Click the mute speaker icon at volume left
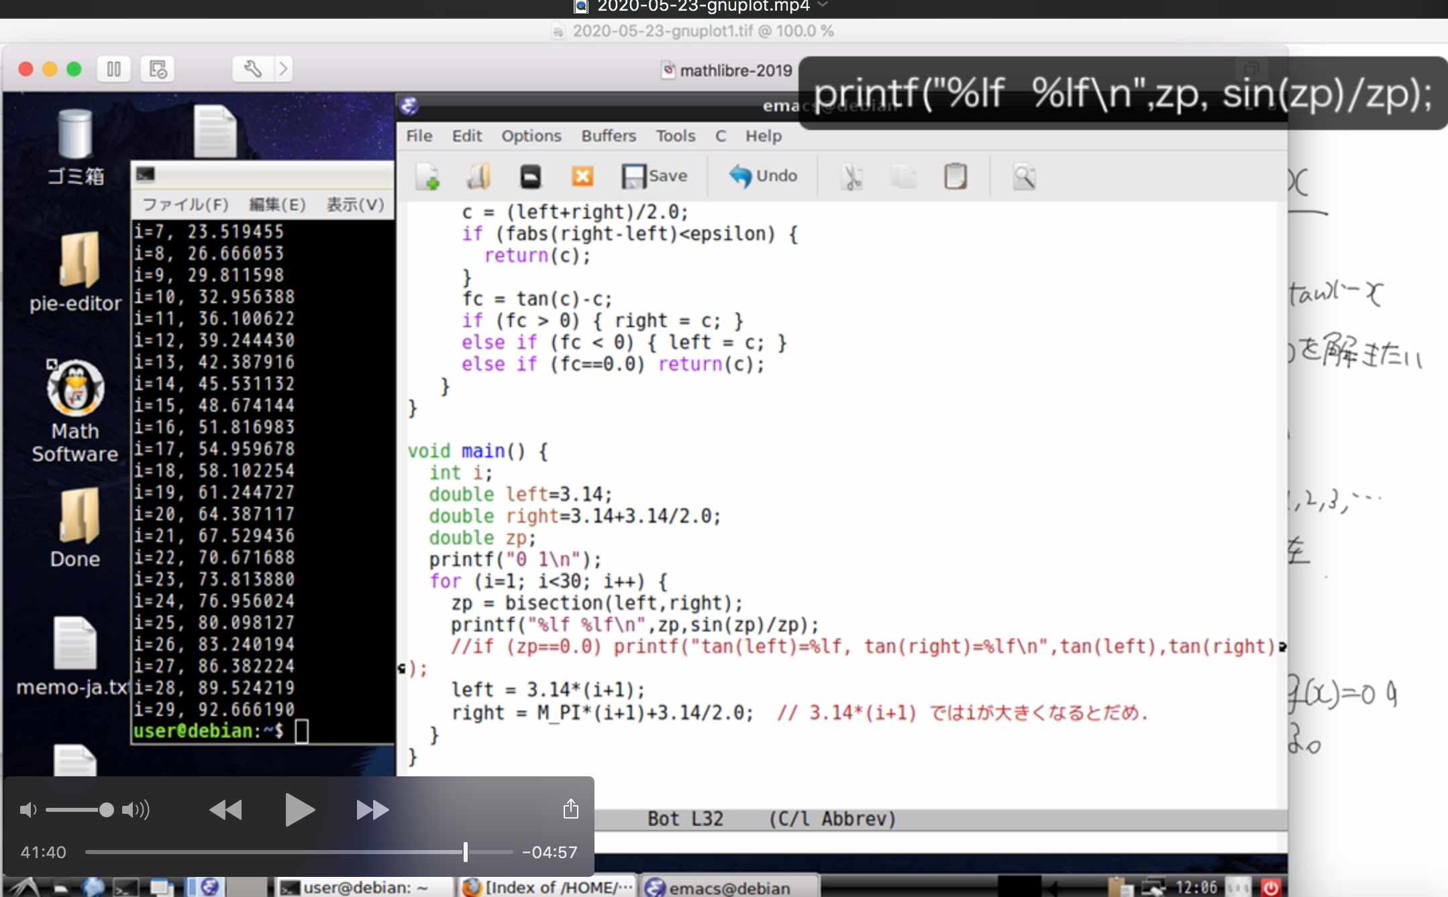This screenshot has width=1448, height=897. [x=28, y=810]
